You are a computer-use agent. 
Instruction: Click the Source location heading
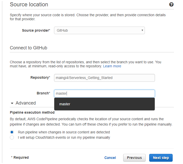pyautogui.click(x=29, y=5)
